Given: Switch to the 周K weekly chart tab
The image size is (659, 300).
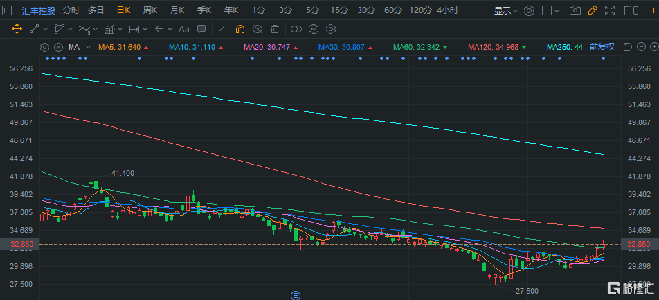Looking at the screenshot, I should (x=150, y=10).
